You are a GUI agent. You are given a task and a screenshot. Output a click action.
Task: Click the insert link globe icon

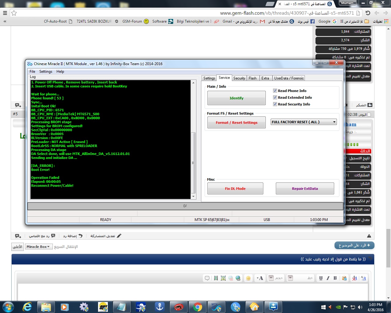coord(238,278)
